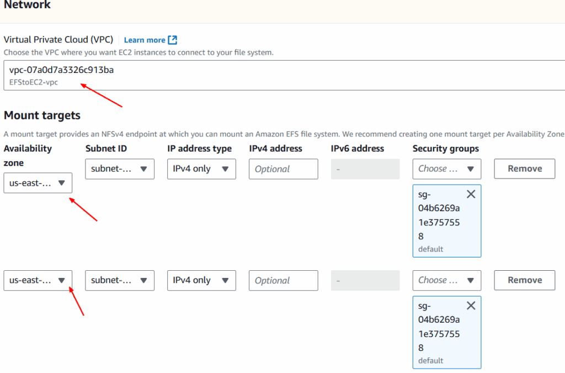Open first mount target IP address type dropdown
This screenshot has height=373, width=565.
tap(201, 169)
